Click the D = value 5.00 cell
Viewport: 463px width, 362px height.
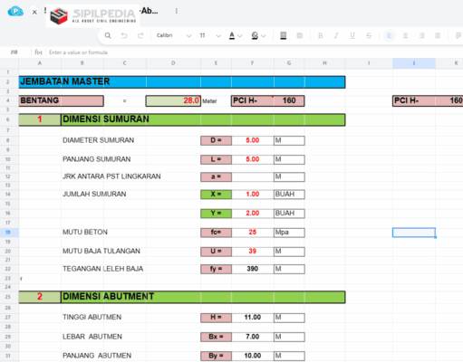tap(253, 140)
